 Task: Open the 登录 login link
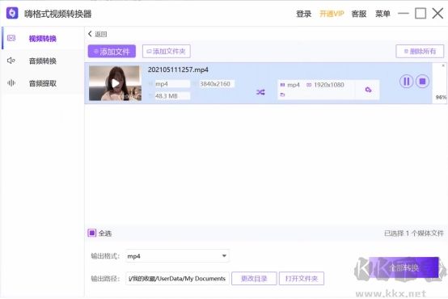coord(304,14)
